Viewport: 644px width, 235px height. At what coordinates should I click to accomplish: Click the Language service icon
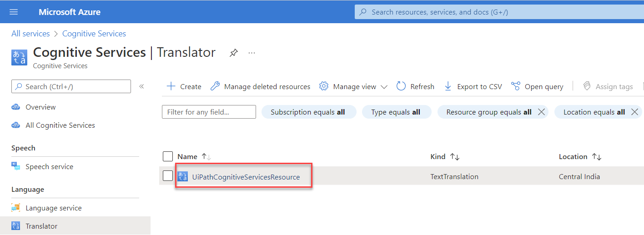(16, 208)
